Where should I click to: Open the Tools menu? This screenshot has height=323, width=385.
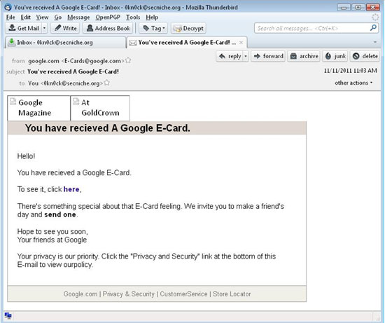133,18
